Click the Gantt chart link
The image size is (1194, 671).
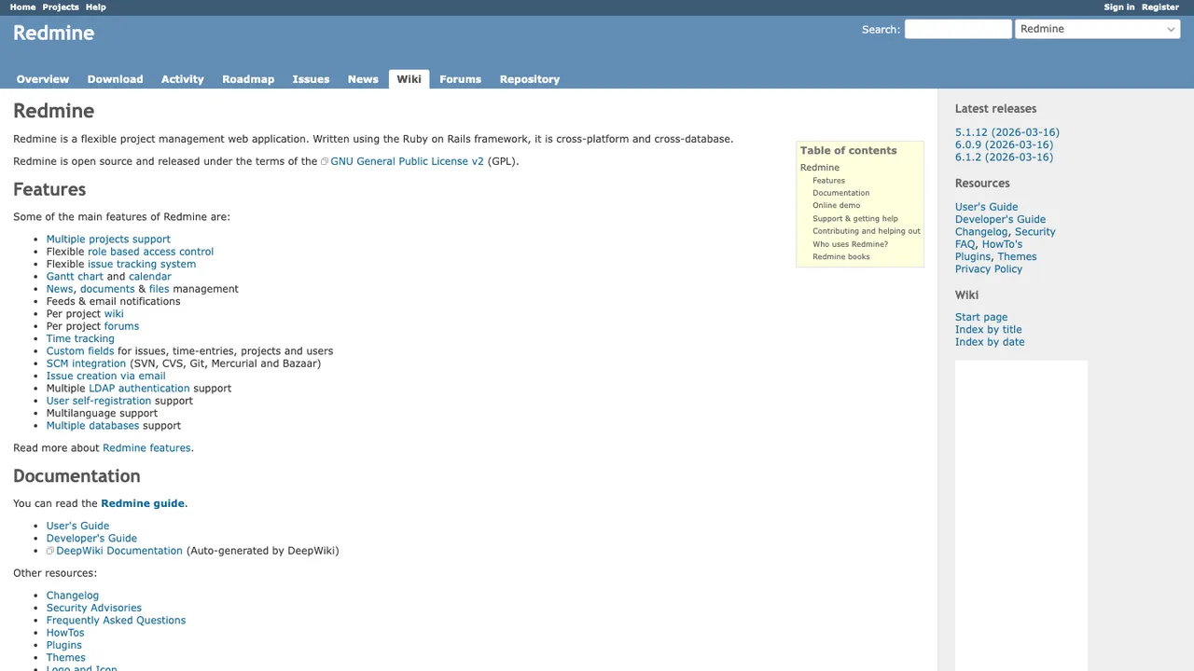(x=75, y=277)
